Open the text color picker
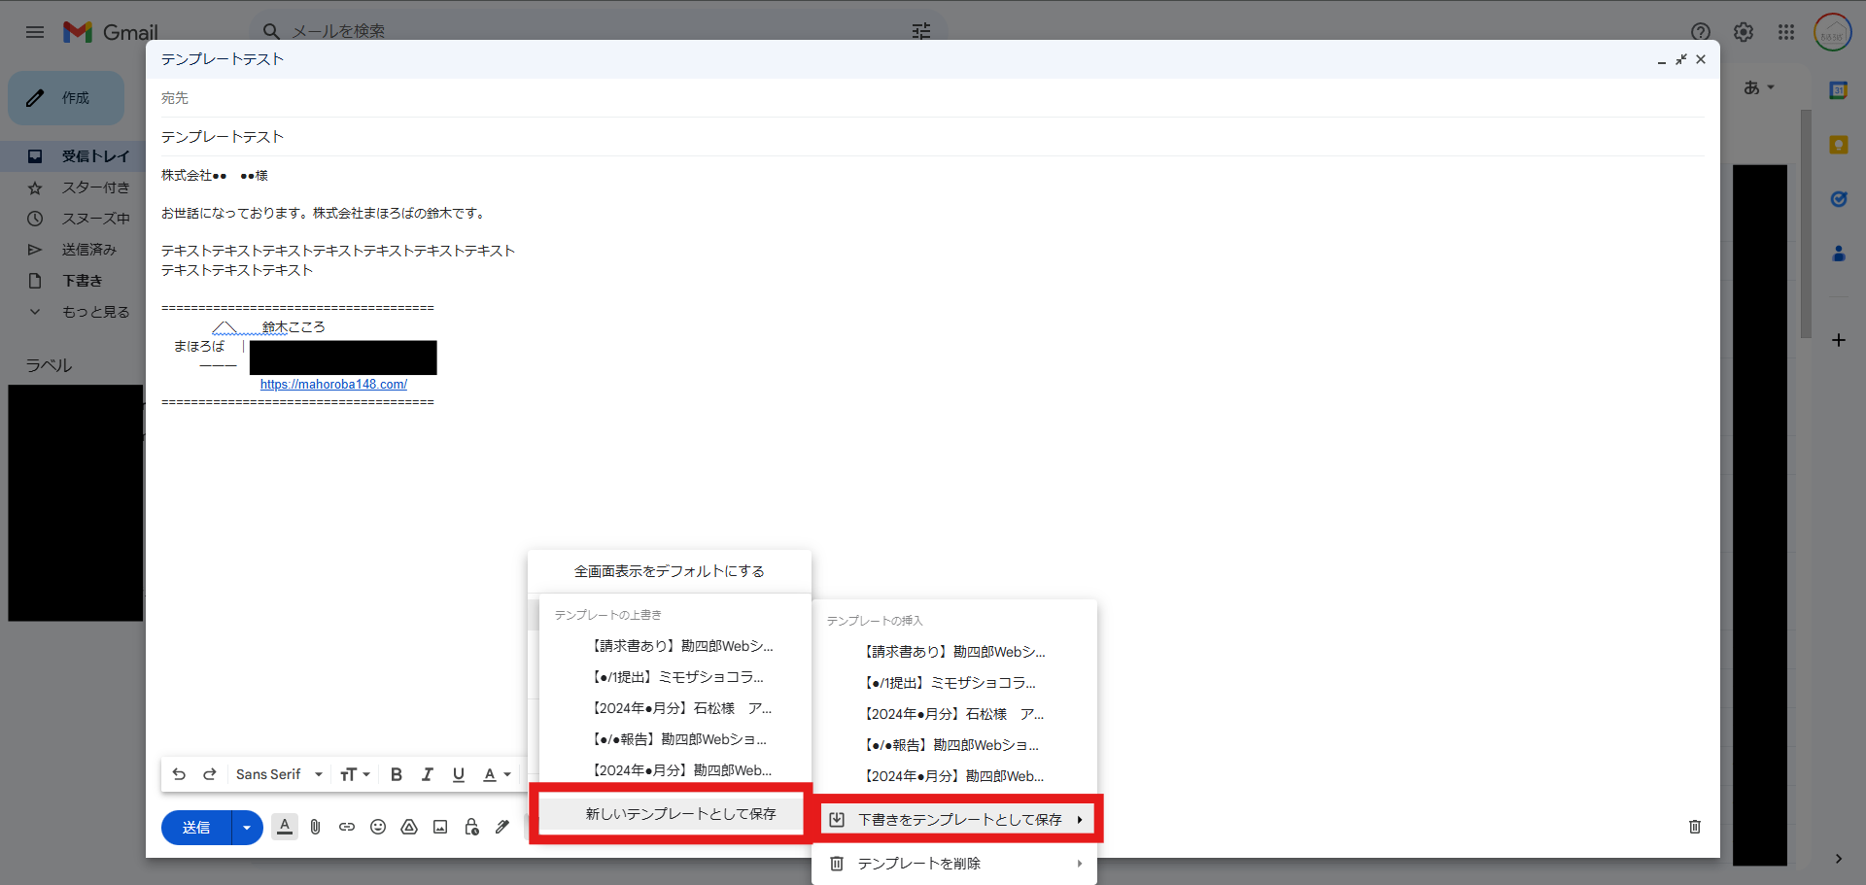 coord(497,774)
